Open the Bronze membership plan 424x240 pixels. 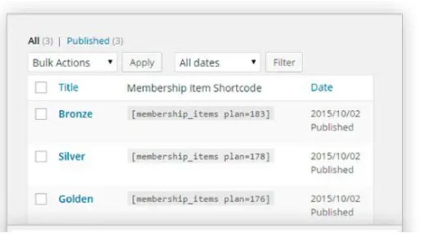click(x=76, y=114)
